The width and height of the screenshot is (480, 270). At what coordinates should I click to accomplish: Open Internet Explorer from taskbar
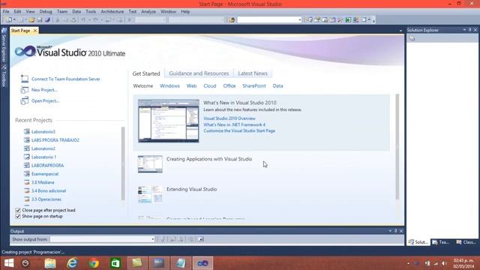click(72, 263)
